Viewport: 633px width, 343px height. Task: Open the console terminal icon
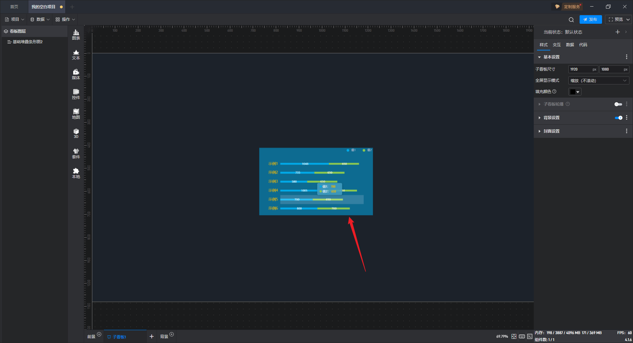529,336
